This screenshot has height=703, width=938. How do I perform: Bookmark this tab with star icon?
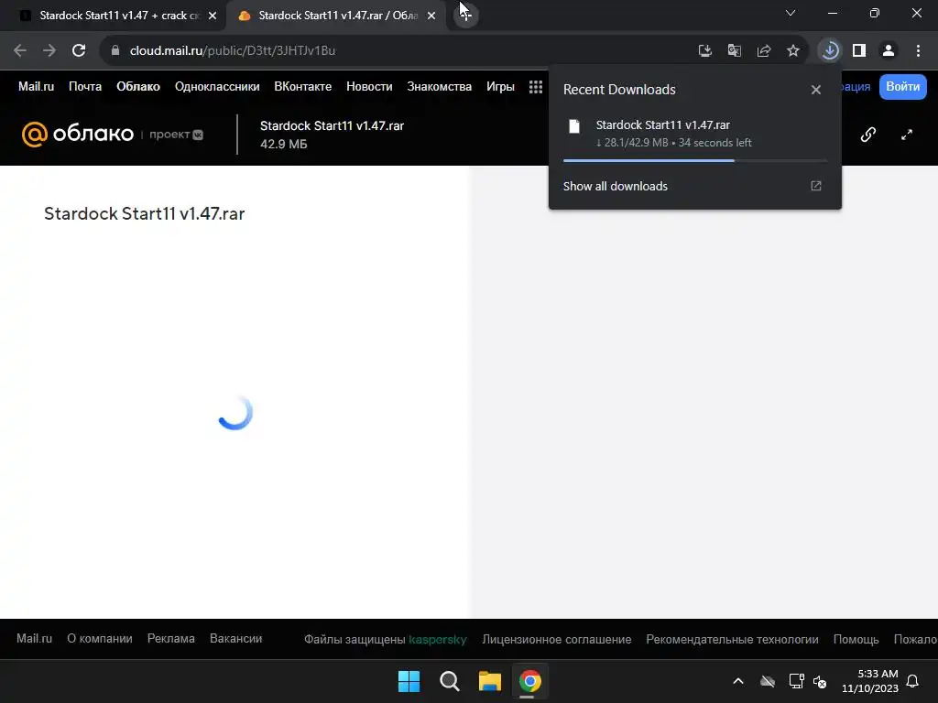point(792,51)
